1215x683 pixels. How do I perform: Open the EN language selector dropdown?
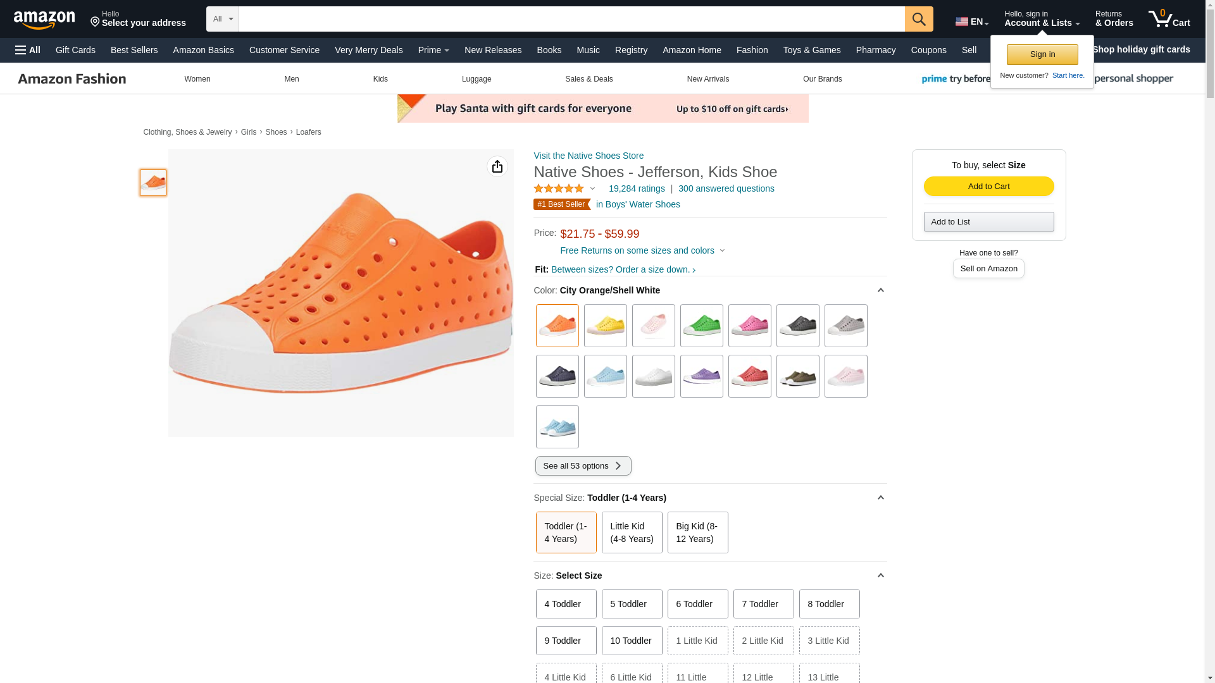click(x=971, y=22)
